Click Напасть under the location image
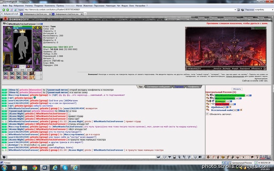The image size is (274, 171). coord(217,68)
